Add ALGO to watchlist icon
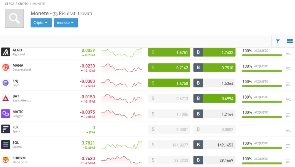295x167 pixels. click(x=288, y=54)
